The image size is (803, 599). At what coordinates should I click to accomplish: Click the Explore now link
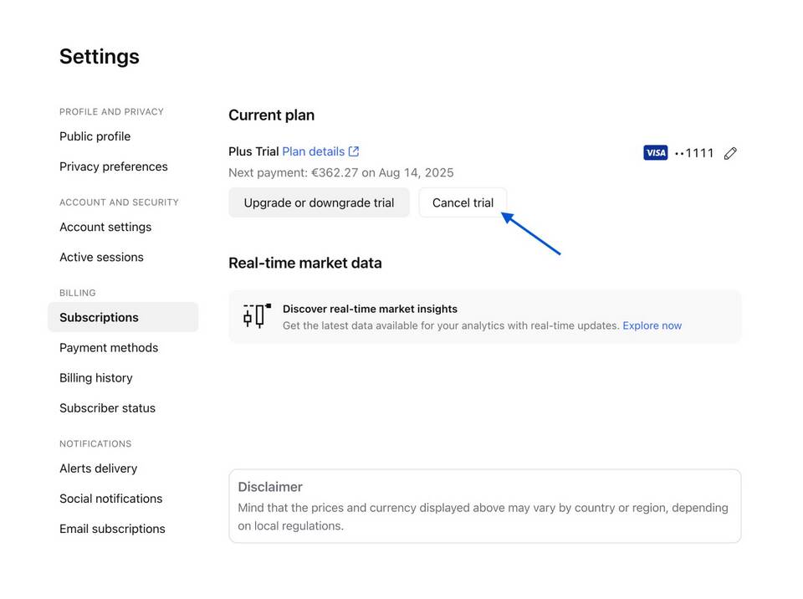tap(652, 325)
